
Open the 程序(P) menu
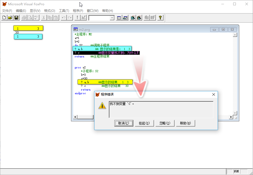coord(78,11)
